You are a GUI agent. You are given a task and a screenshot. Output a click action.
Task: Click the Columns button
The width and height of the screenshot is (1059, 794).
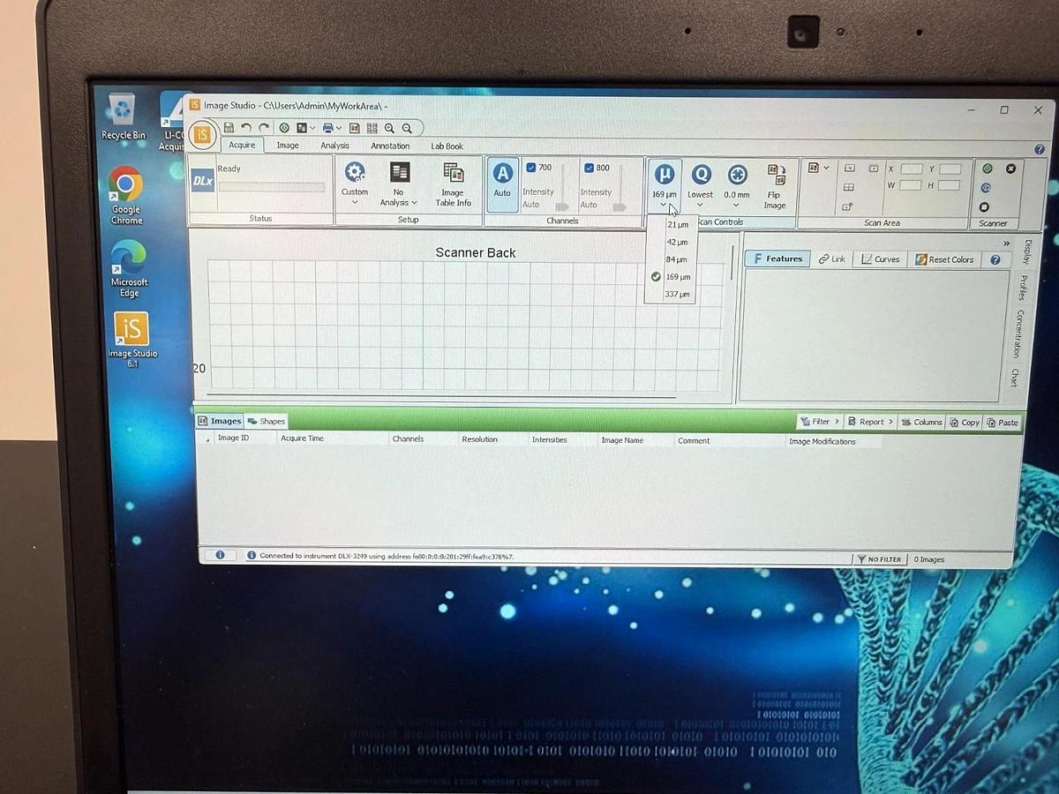(921, 423)
